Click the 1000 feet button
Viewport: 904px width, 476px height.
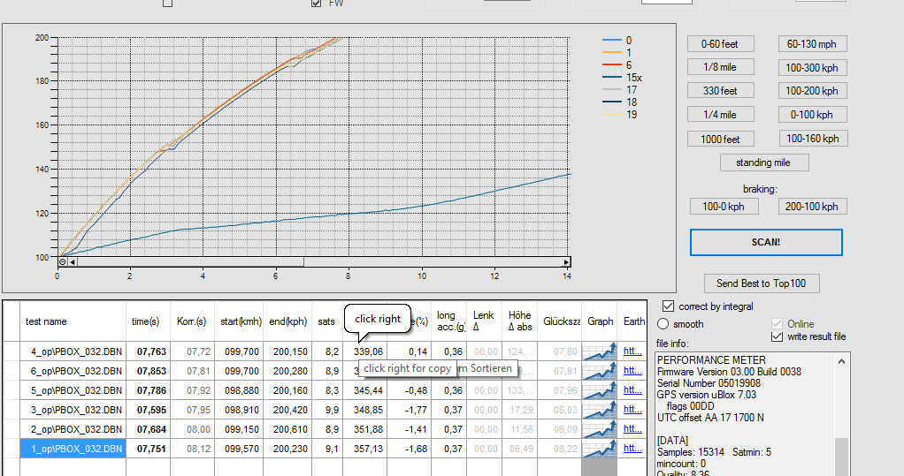(x=720, y=139)
